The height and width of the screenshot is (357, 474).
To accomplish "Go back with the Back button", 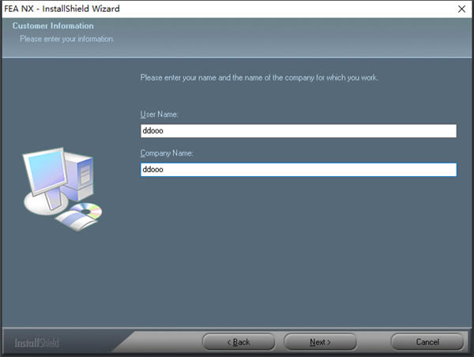I will pos(239,342).
